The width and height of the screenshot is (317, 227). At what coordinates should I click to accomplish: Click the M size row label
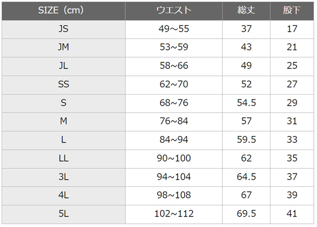[63, 122]
